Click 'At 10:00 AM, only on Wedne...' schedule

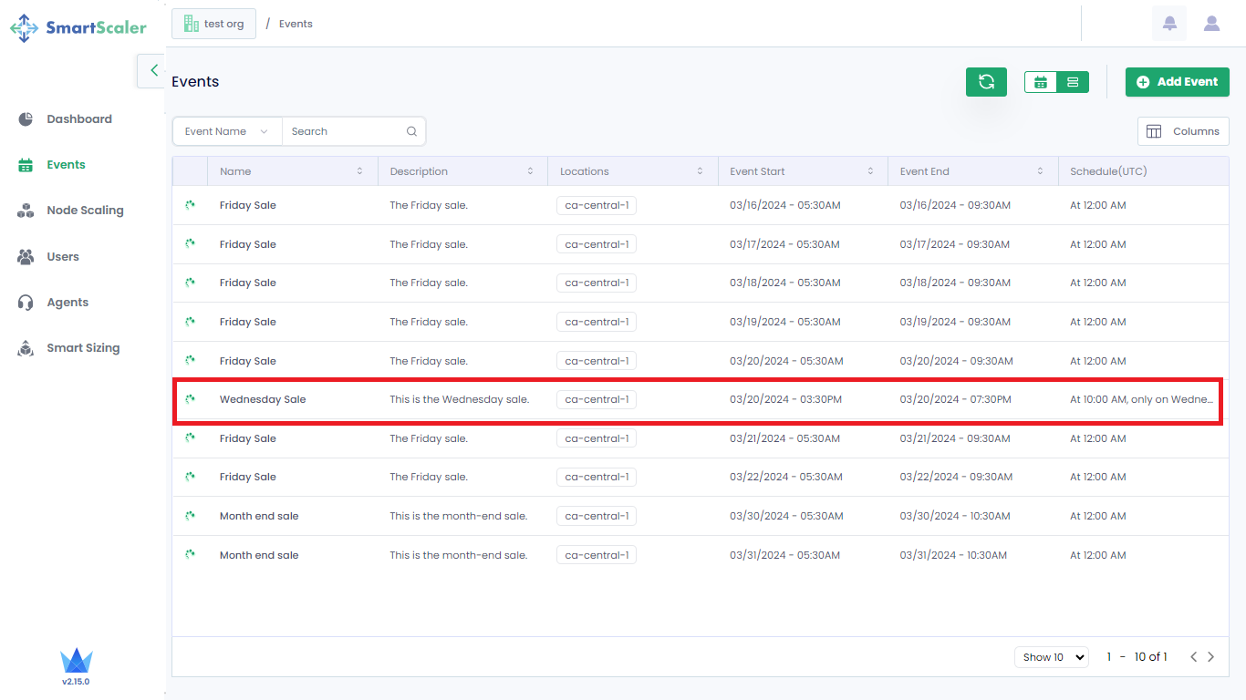coord(1142,399)
